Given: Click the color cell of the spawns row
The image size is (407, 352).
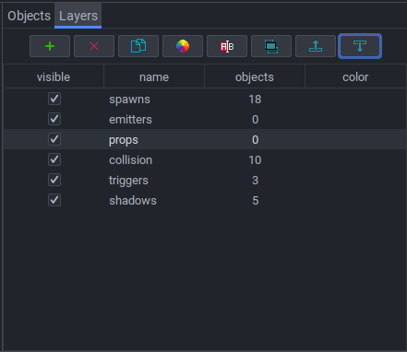Looking at the screenshot, I should point(355,99).
